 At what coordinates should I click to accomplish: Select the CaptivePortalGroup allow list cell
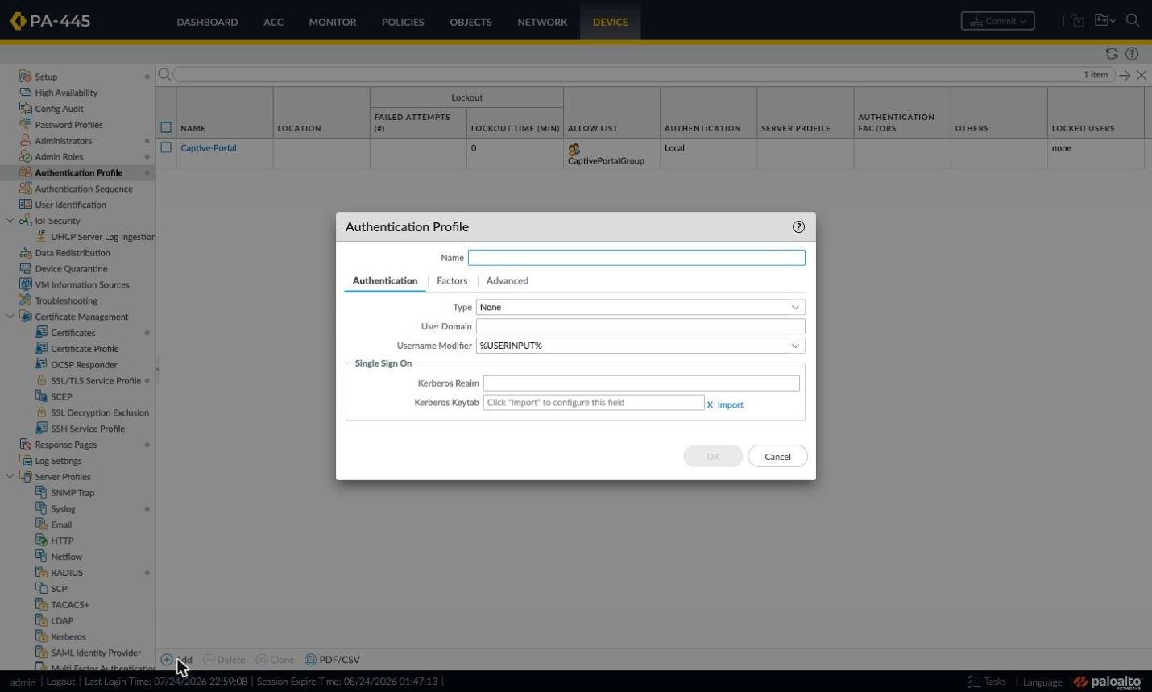click(x=611, y=154)
